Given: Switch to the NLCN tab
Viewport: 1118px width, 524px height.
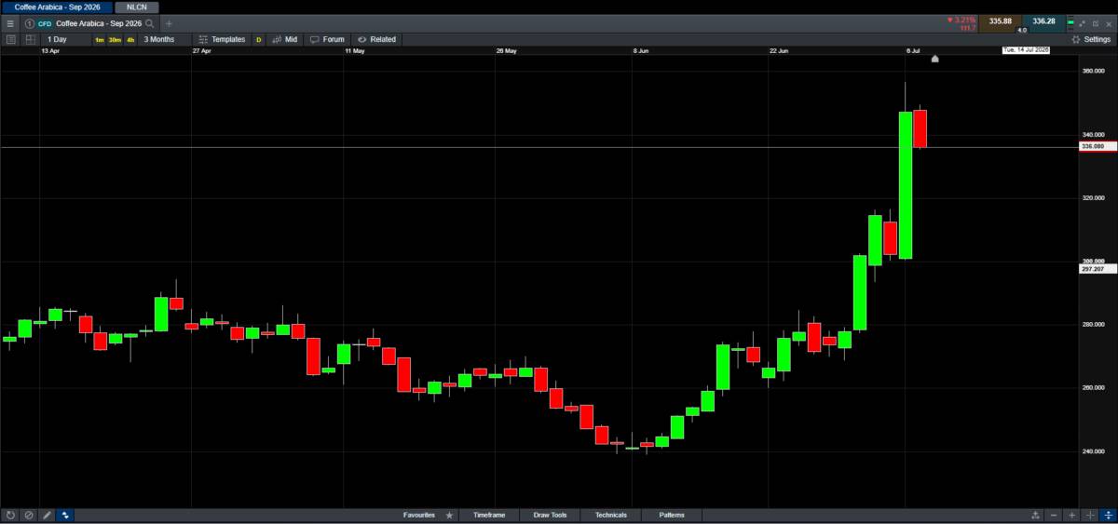Looking at the screenshot, I should (x=137, y=7).
